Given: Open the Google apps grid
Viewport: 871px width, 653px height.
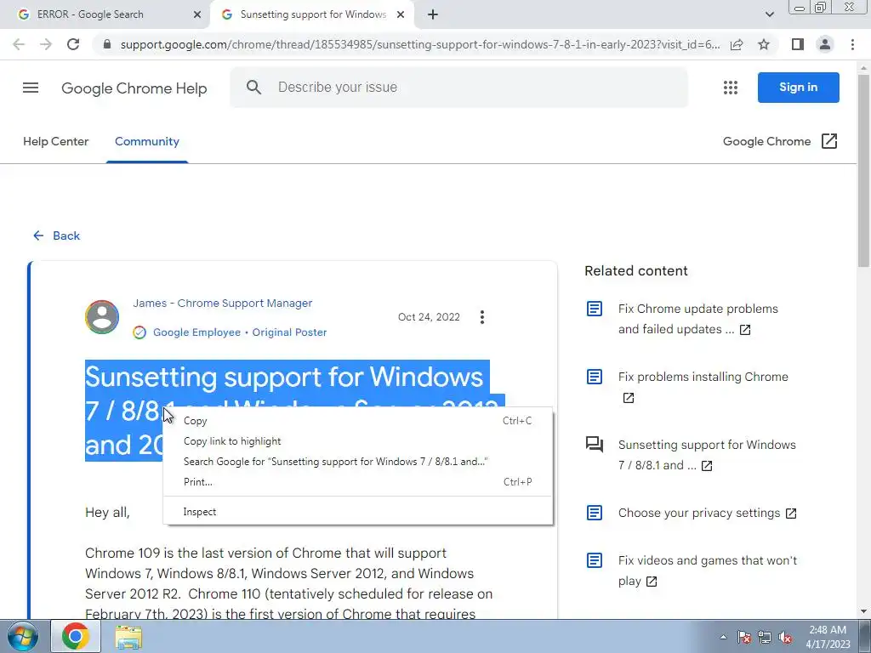Looking at the screenshot, I should [731, 88].
